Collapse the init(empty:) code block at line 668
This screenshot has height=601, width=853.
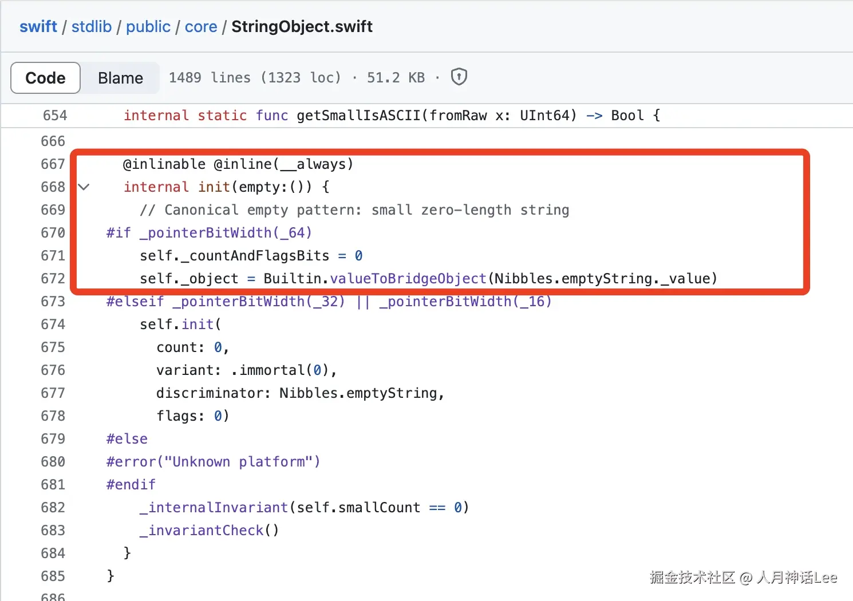click(x=84, y=187)
